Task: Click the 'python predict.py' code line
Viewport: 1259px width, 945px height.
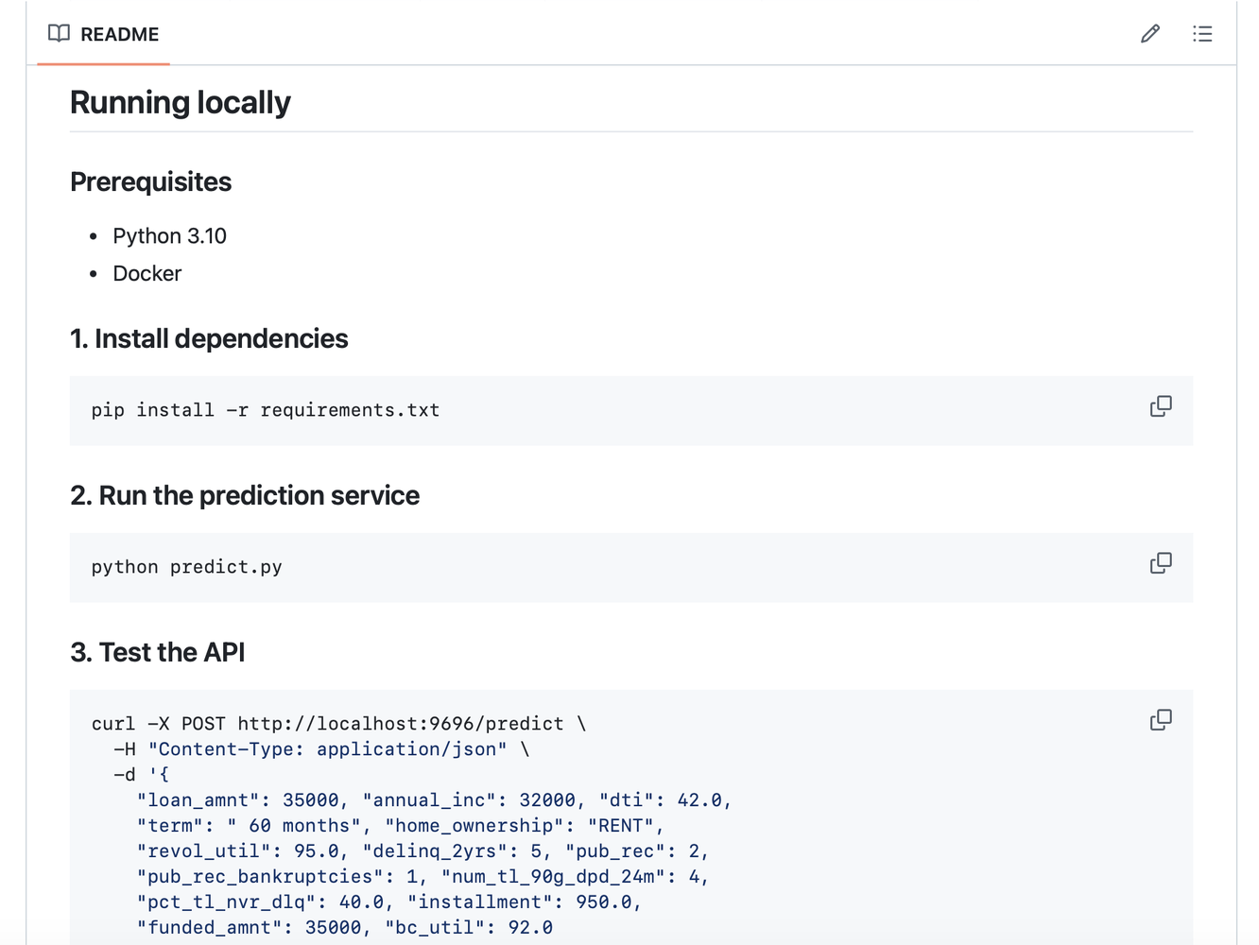Action: (x=187, y=567)
